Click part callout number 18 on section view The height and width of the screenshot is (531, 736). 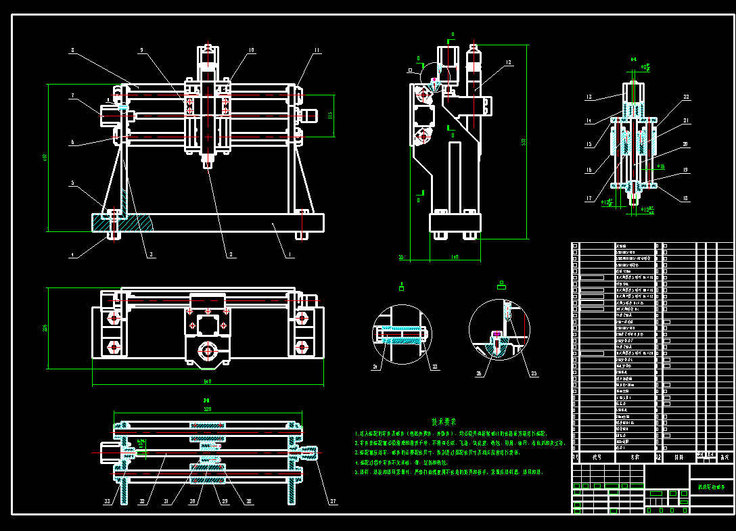click(685, 199)
